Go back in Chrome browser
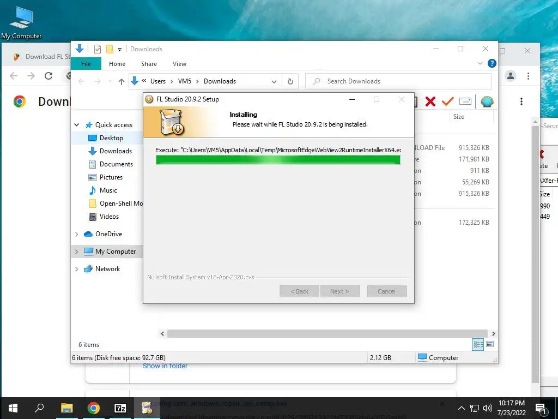Viewport: 558px width, 419px height. [14, 75]
